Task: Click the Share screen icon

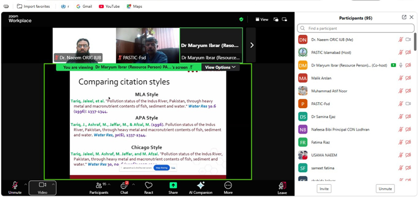Action: pos(173,185)
